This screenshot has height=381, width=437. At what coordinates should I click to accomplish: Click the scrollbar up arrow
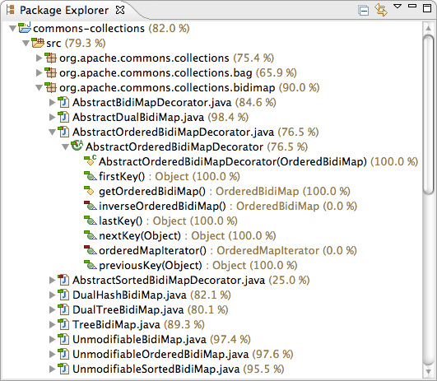(428, 28)
